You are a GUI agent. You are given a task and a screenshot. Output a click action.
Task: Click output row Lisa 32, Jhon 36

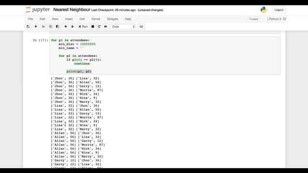tap(75, 106)
